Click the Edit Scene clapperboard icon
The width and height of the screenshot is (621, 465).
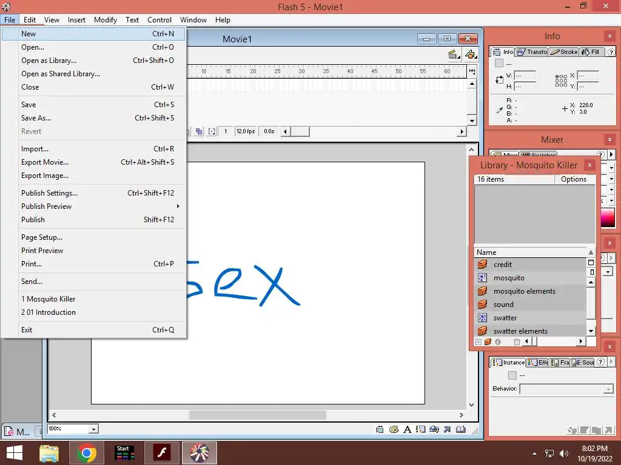point(454,54)
